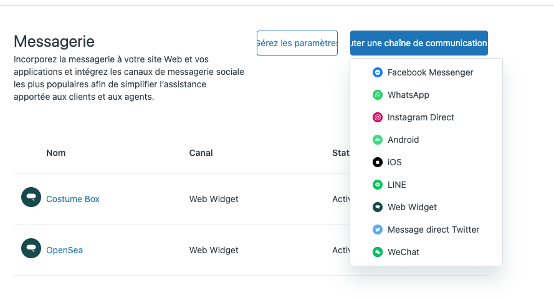Click the WeChat icon

pyautogui.click(x=378, y=252)
